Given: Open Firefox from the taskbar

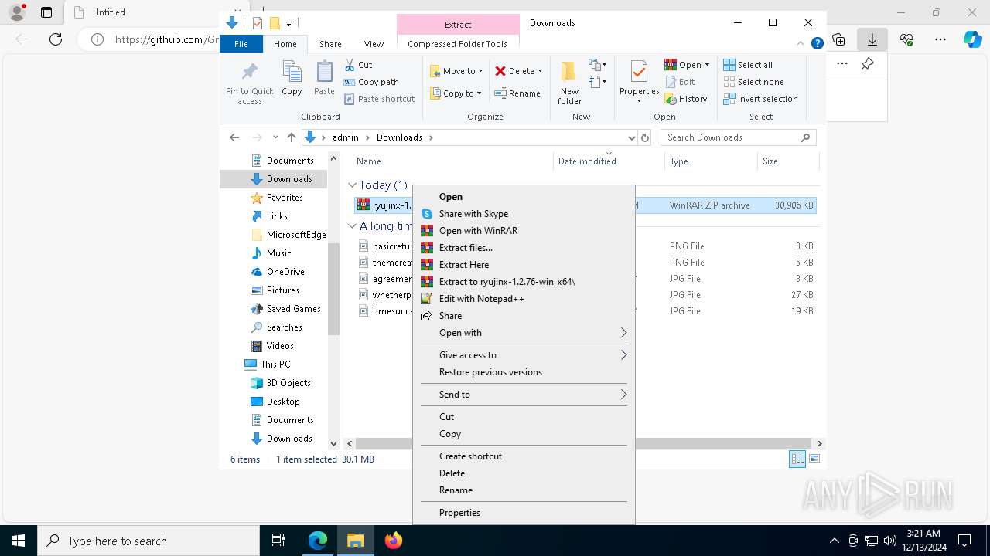Looking at the screenshot, I should [x=394, y=541].
